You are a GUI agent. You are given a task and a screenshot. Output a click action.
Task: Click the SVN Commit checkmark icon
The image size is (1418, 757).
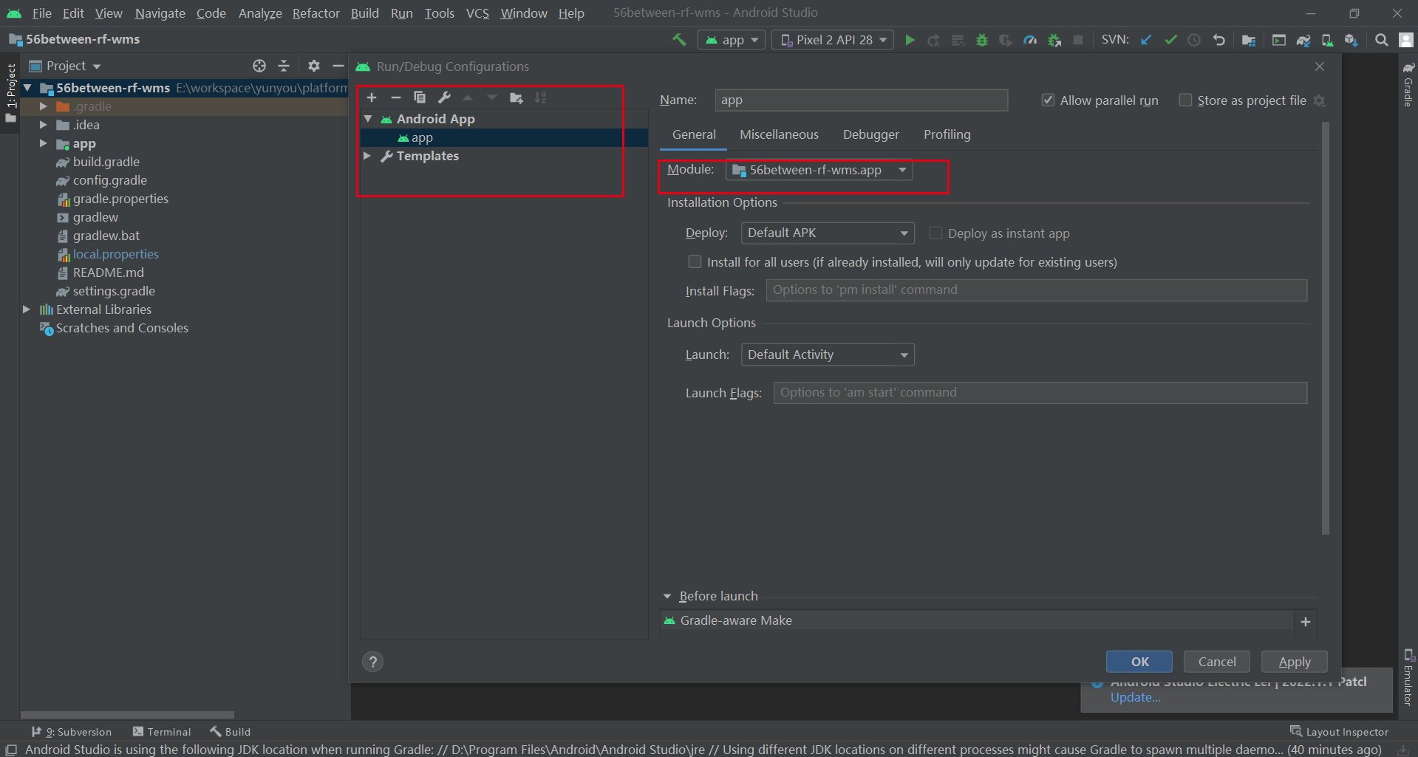(1170, 40)
